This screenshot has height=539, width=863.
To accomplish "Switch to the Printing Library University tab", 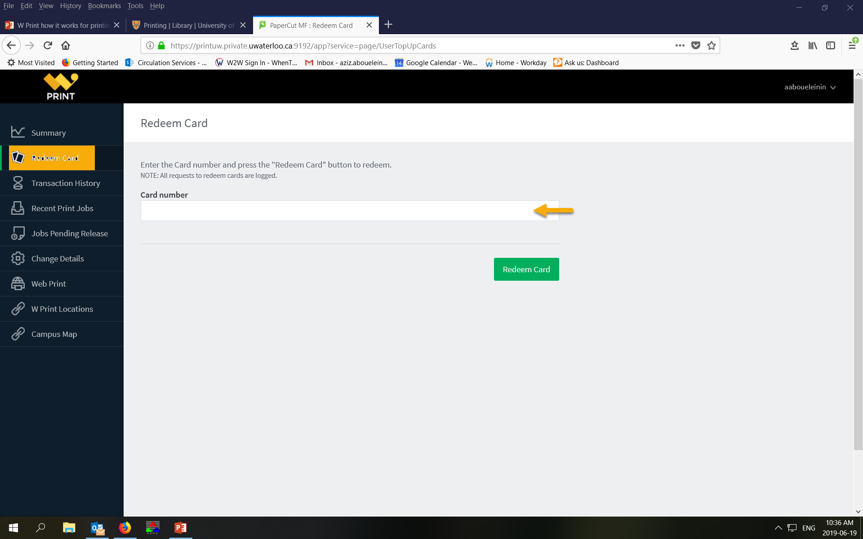I will [x=189, y=25].
